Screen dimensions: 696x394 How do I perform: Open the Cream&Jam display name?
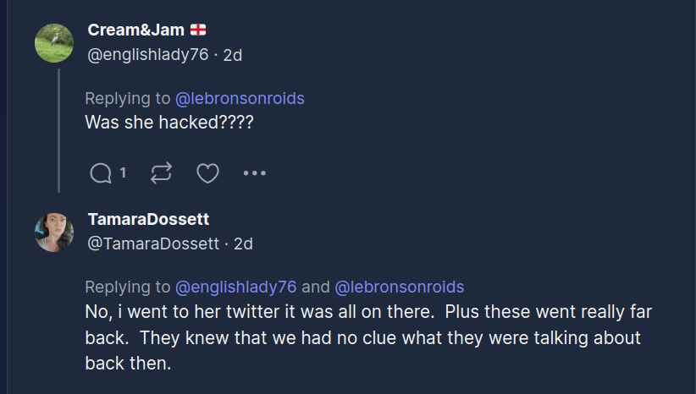(x=135, y=30)
